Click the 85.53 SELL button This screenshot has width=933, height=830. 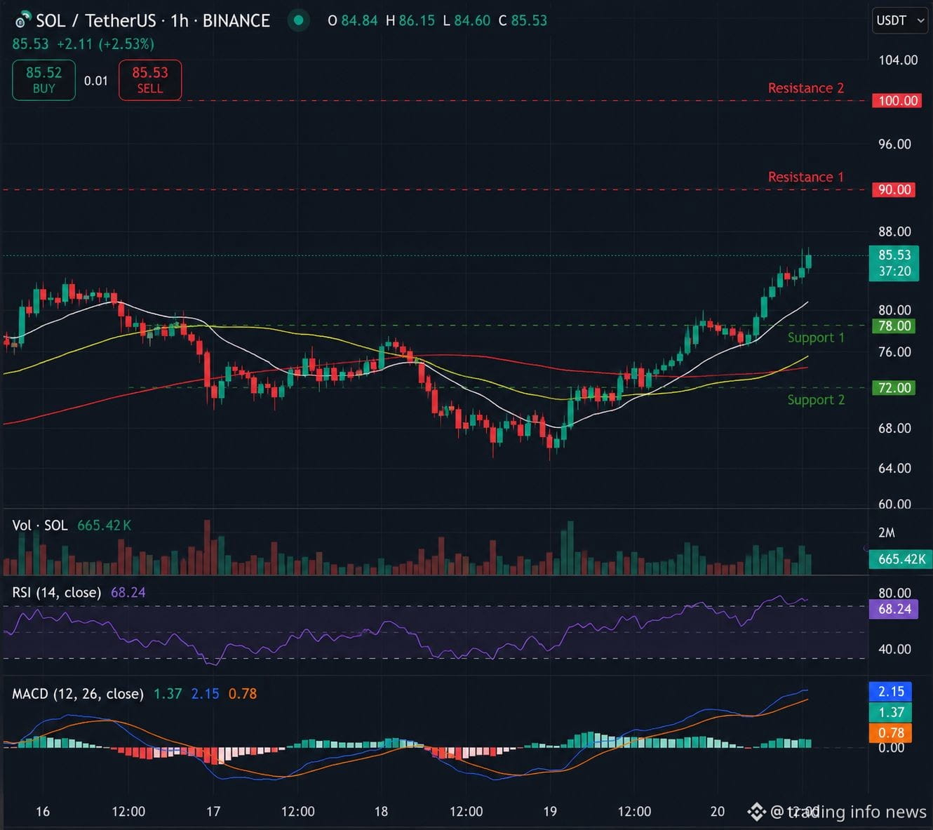[150, 80]
